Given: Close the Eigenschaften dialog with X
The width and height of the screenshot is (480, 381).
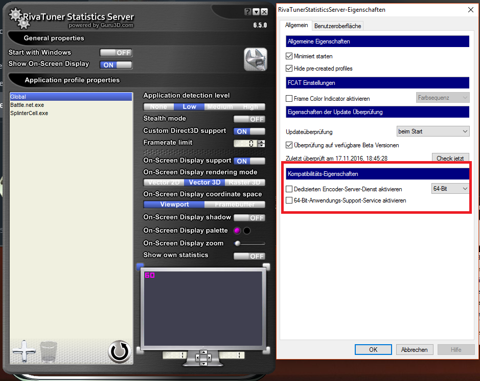Looking at the screenshot, I should coord(470,10).
